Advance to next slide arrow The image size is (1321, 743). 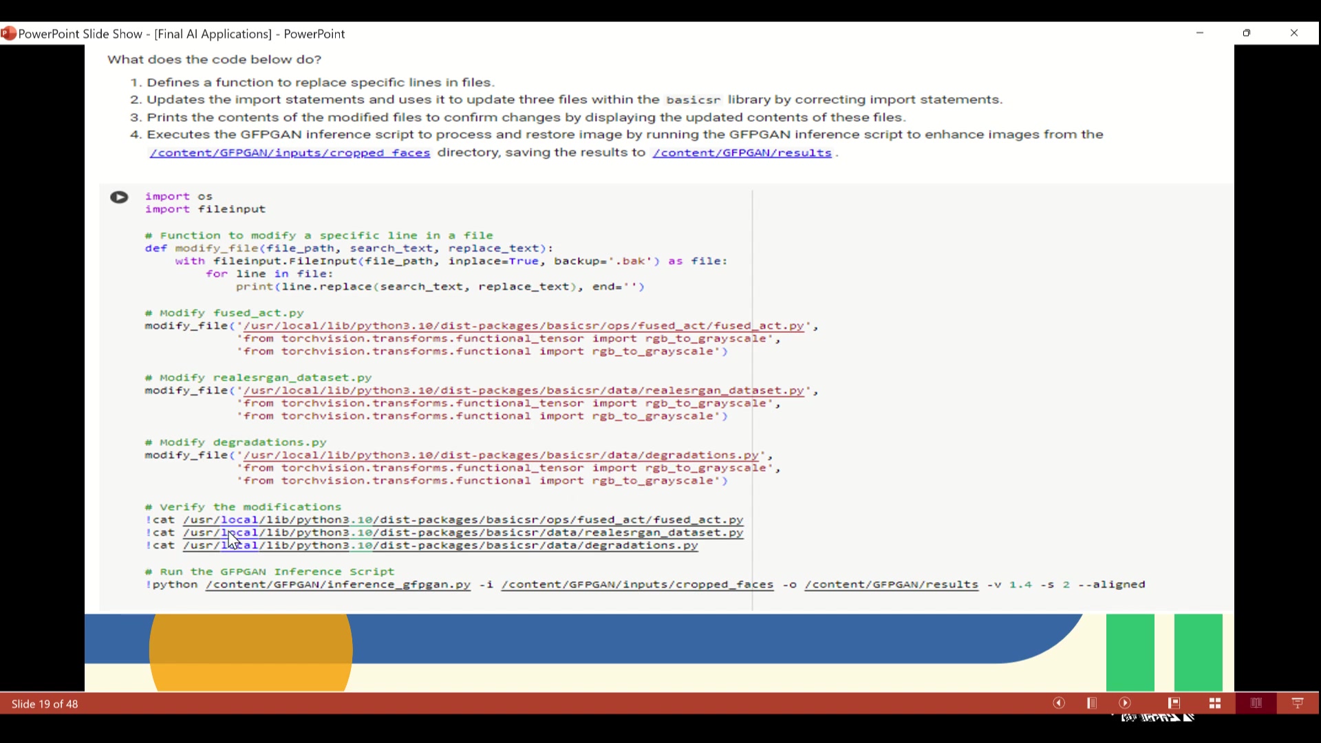point(1125,703)
